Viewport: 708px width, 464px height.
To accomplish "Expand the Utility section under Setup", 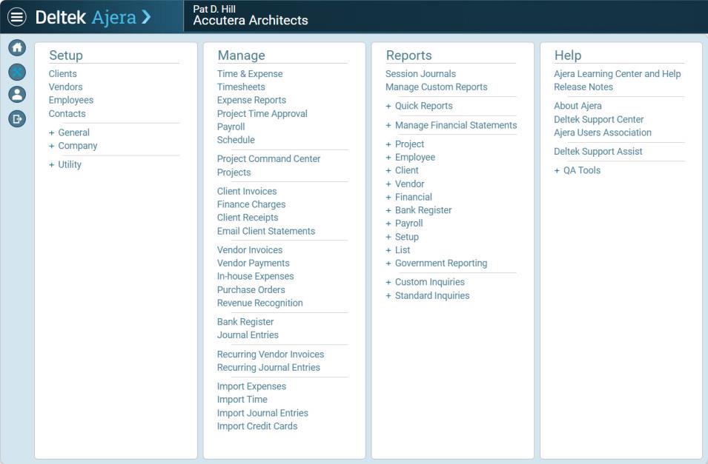I will coord(65,164).
